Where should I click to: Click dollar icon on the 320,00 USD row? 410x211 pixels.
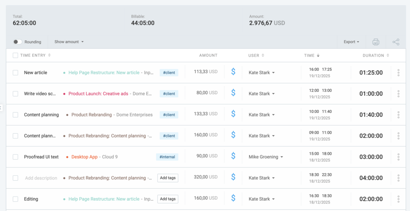233,178
